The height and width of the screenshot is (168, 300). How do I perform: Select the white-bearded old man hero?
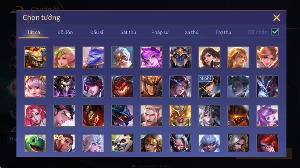point(122,57)
